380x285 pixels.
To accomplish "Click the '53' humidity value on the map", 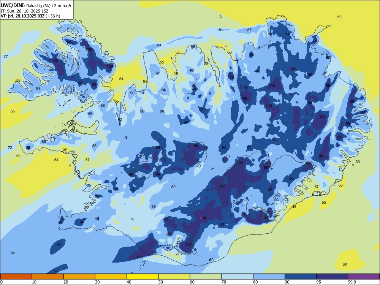I will click(339, 17).
